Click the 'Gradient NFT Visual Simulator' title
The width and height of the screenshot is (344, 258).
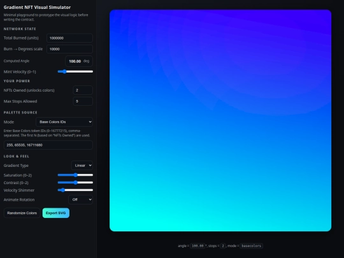point(37,7)
